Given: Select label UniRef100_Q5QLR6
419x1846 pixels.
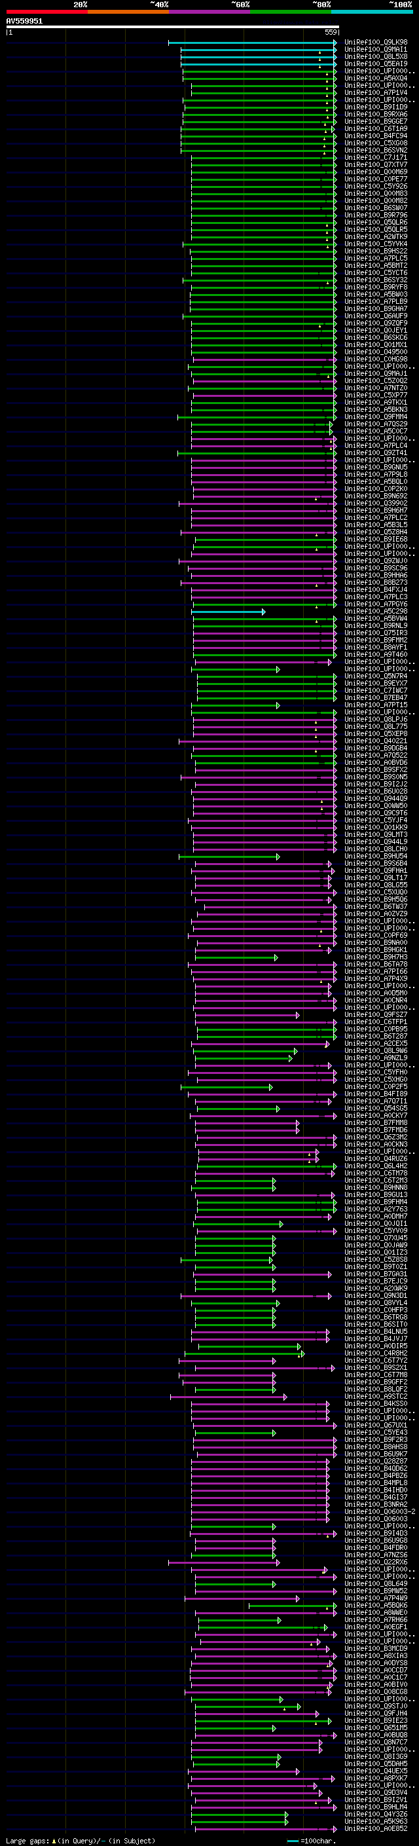Looking at the screenshot, I should (x=375, y=222).
